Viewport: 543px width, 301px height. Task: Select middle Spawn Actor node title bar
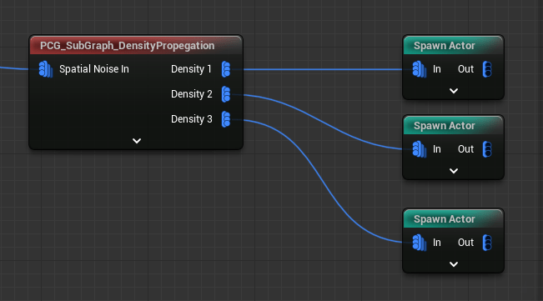point(453,125)
